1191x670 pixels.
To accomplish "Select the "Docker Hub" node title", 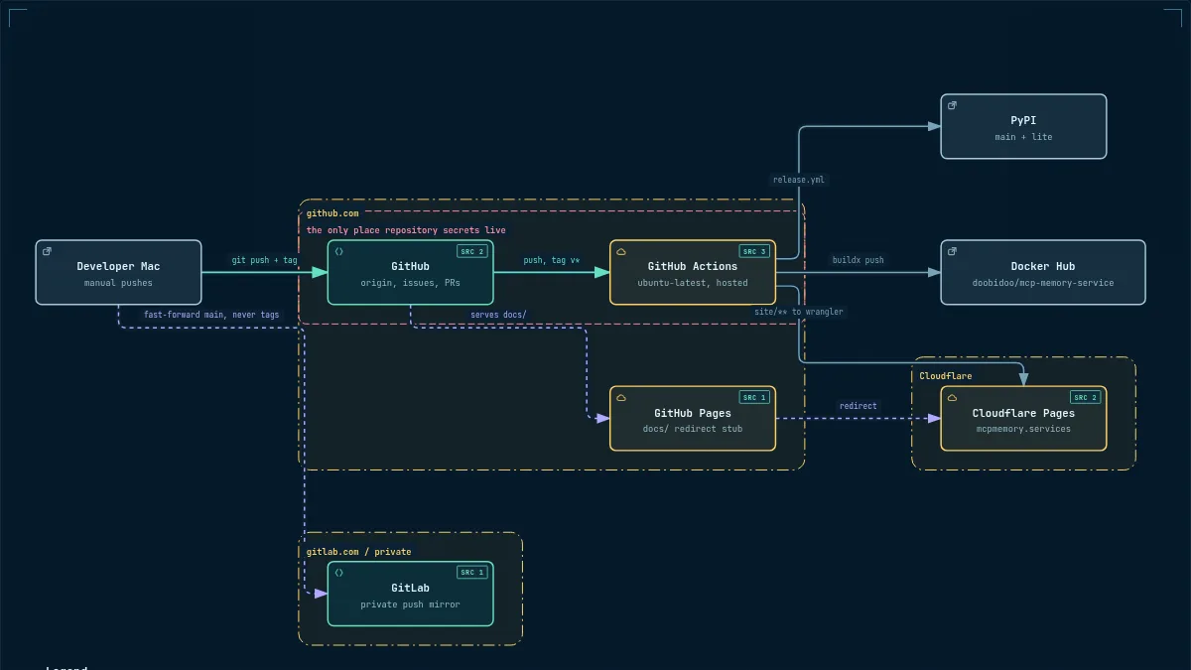I will pos(1043,266).
